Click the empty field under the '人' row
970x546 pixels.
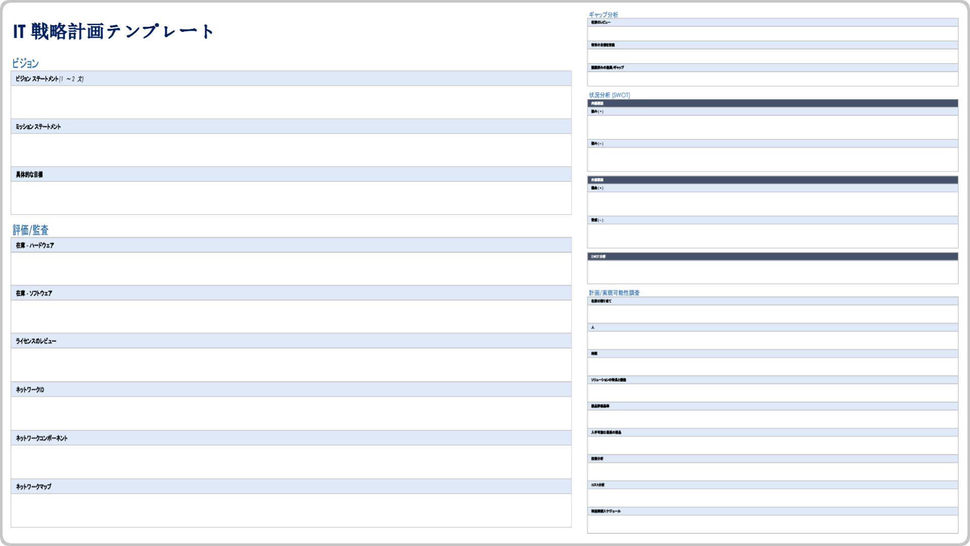coord(772,340)
